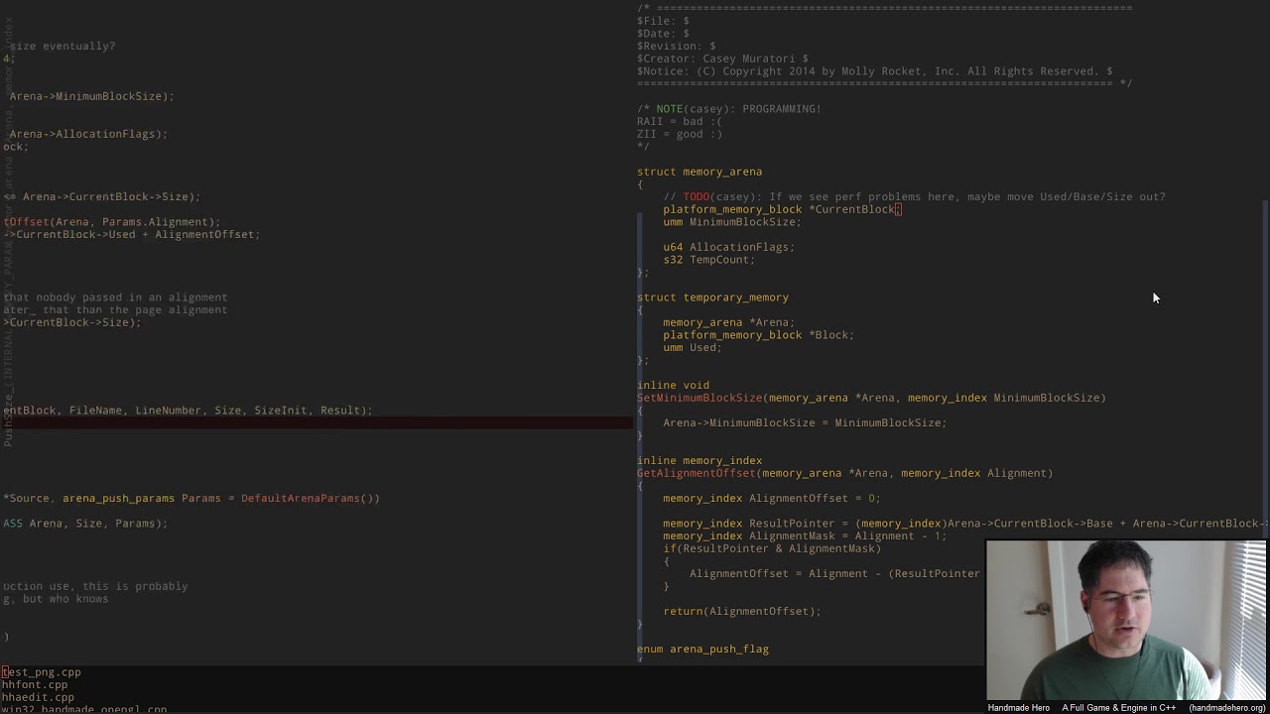Click the "Handmade Hero" caption under webcam
This screenshot has height=714, width=1270.
click(x=1018, y=708)
